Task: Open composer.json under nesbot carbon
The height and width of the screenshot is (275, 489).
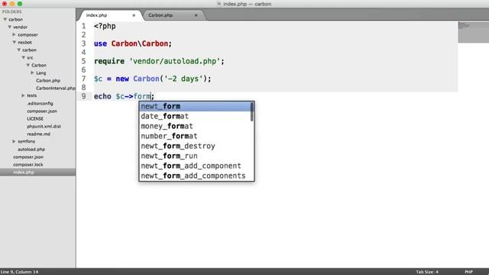Action: point(42,111)
